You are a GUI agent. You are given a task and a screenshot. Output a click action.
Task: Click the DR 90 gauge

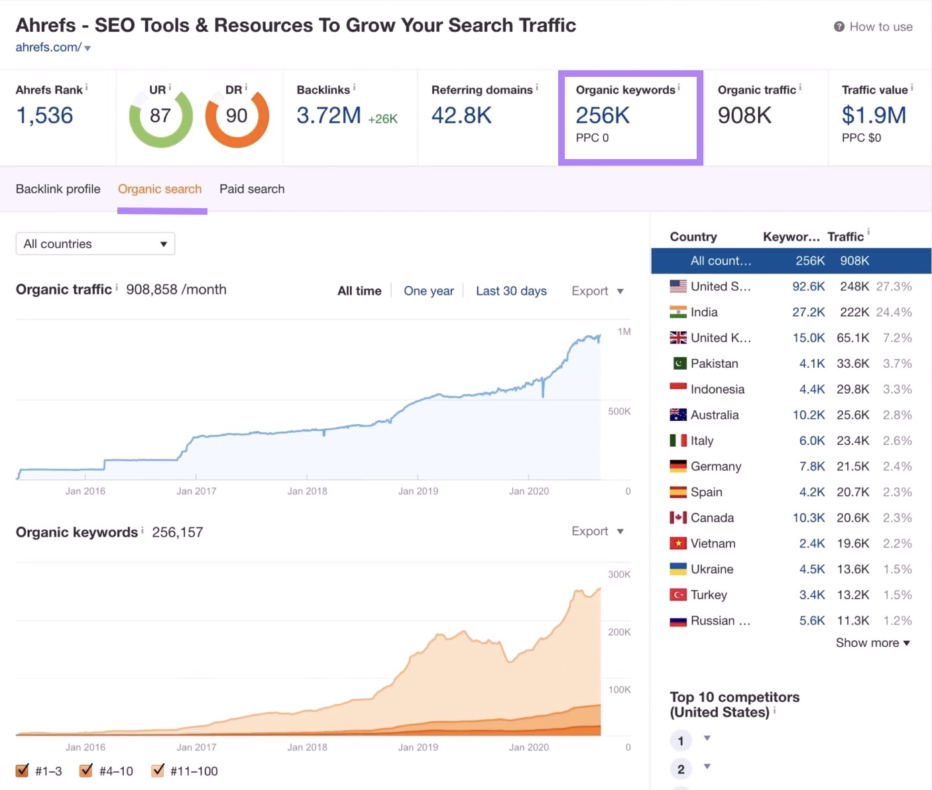click(x=237, y=116)
